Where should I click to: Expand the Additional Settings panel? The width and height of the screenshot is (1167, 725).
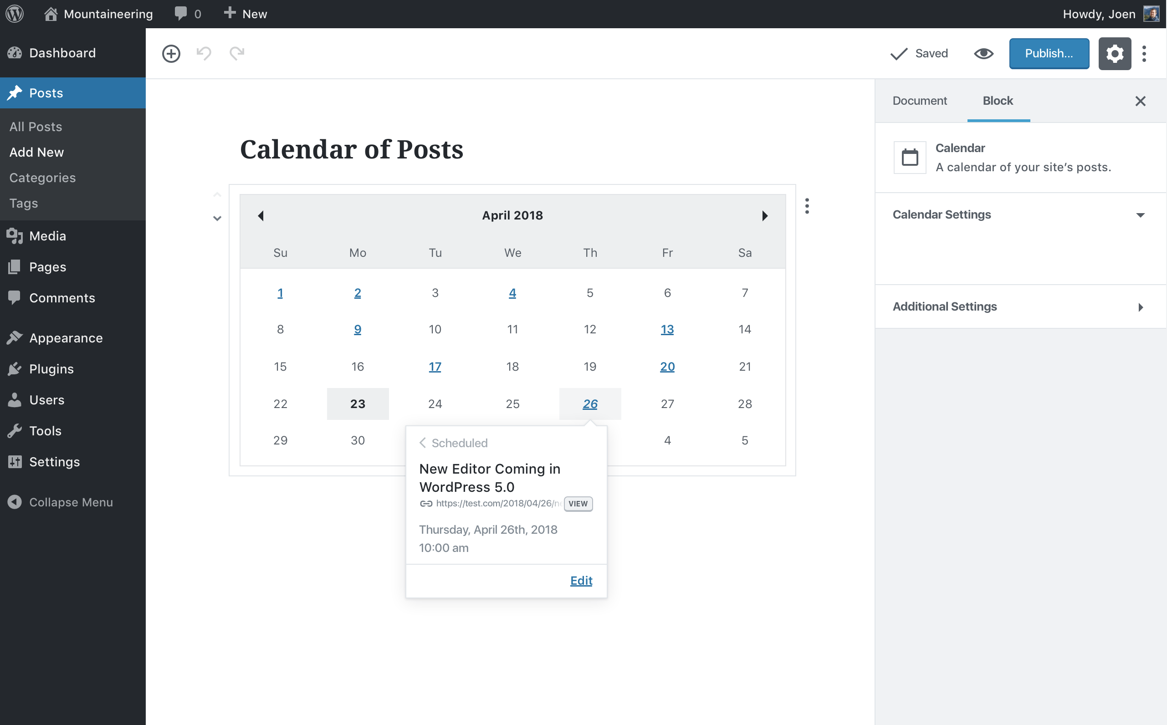click(1020, 306)
